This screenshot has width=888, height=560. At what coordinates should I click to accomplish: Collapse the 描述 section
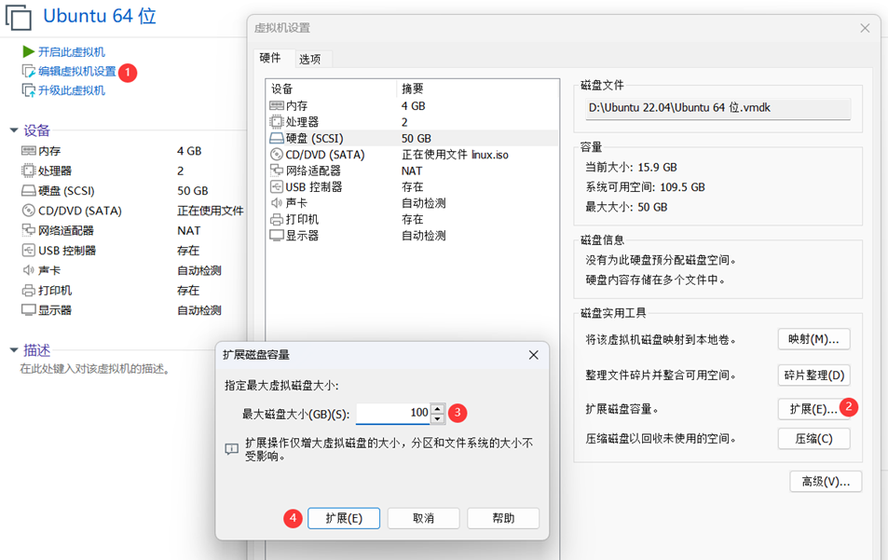click(x=14, y=350)
